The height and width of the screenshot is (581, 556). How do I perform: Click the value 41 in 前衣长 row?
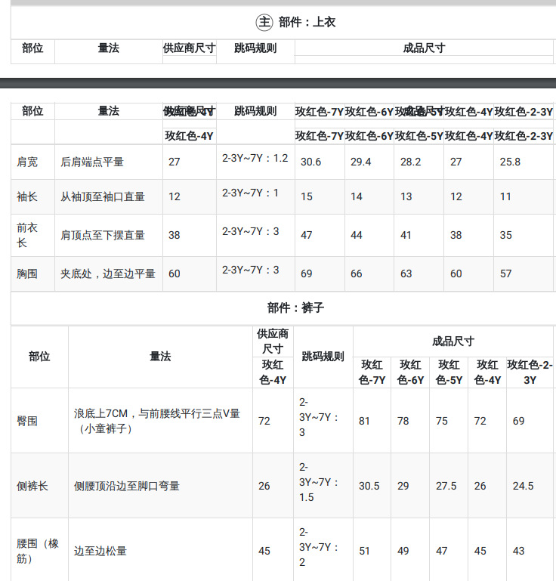[x=406, y=235]
